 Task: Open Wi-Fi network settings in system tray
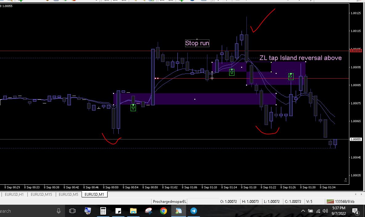(318, 211)
